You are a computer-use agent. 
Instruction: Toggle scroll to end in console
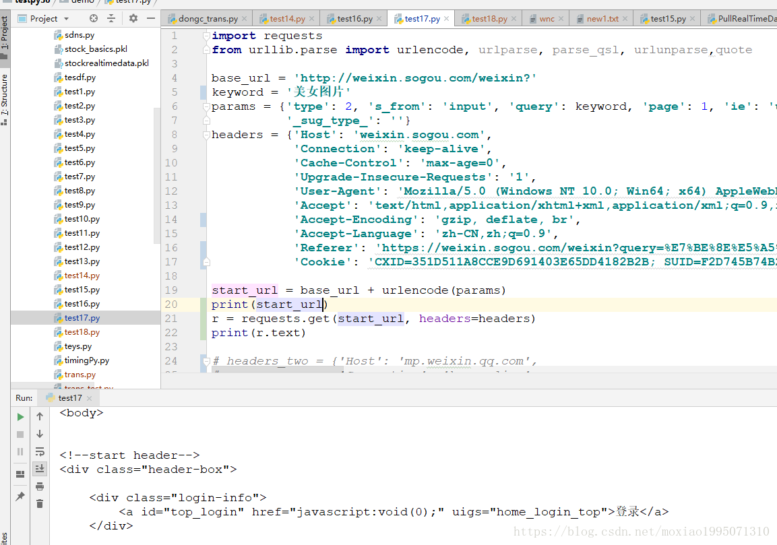tap(40, 468)
